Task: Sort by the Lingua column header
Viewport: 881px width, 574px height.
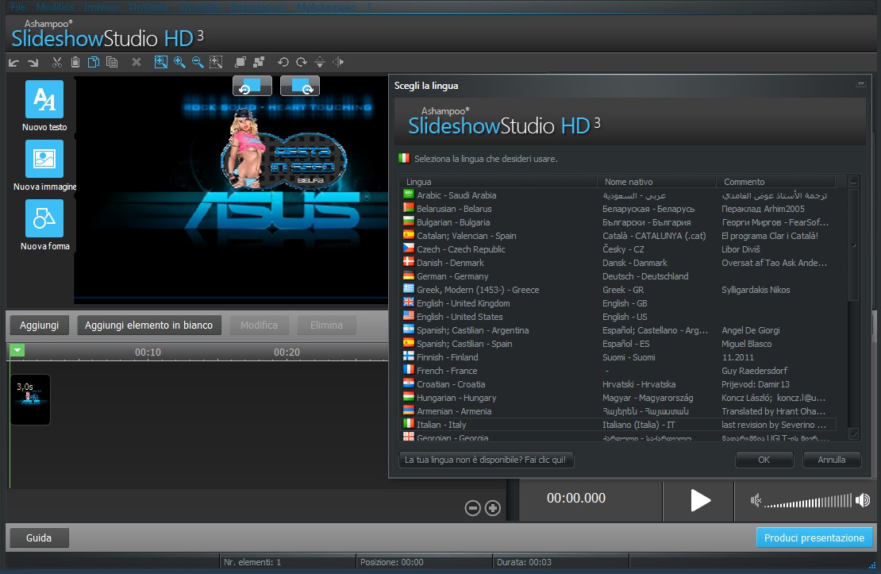Action: coord(498,182)
